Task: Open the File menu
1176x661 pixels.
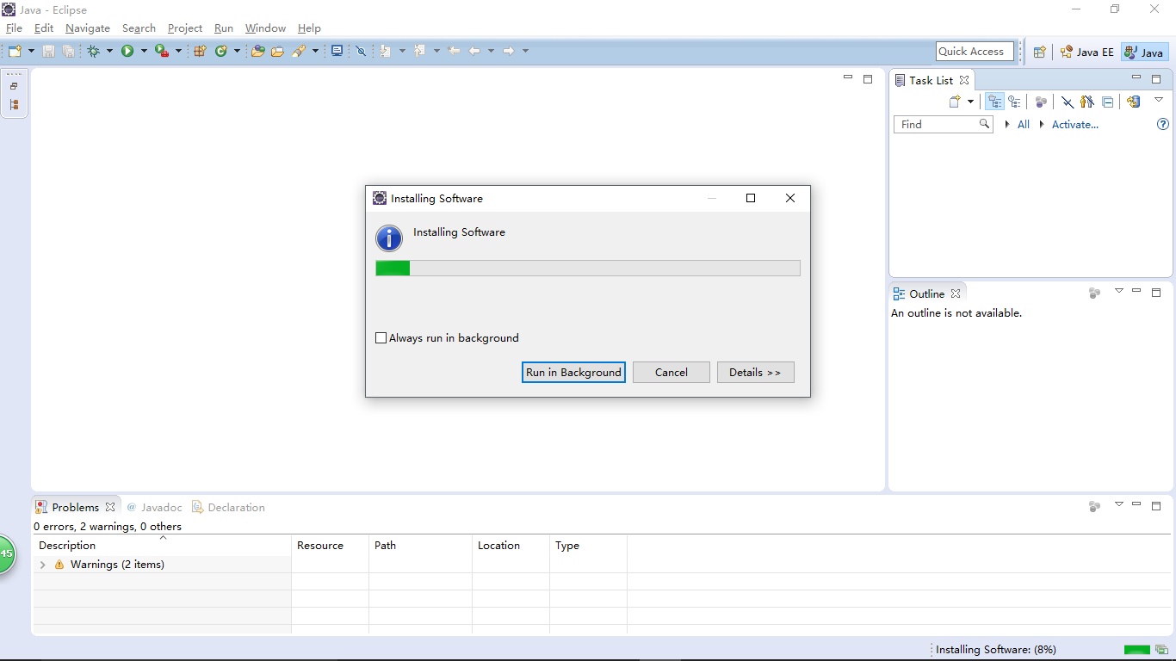Action: 14,28
